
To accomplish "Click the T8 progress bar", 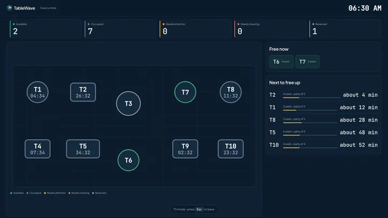I will tap(310, 123).
